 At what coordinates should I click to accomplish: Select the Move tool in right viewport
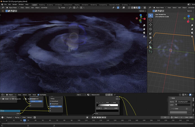point(150,25)
